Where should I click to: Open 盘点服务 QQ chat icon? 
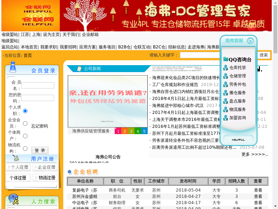click(x=225, y=101)
